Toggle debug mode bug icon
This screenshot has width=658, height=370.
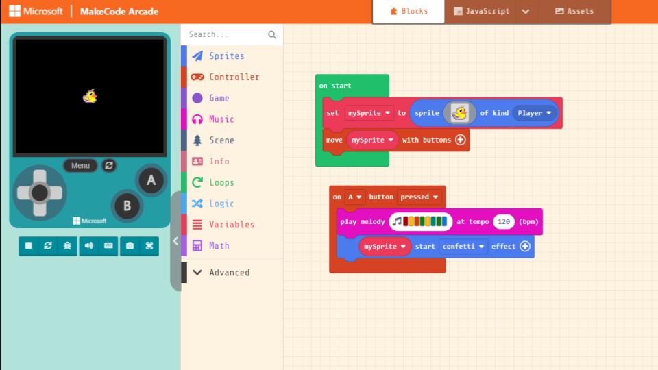(x=67, y=246)
